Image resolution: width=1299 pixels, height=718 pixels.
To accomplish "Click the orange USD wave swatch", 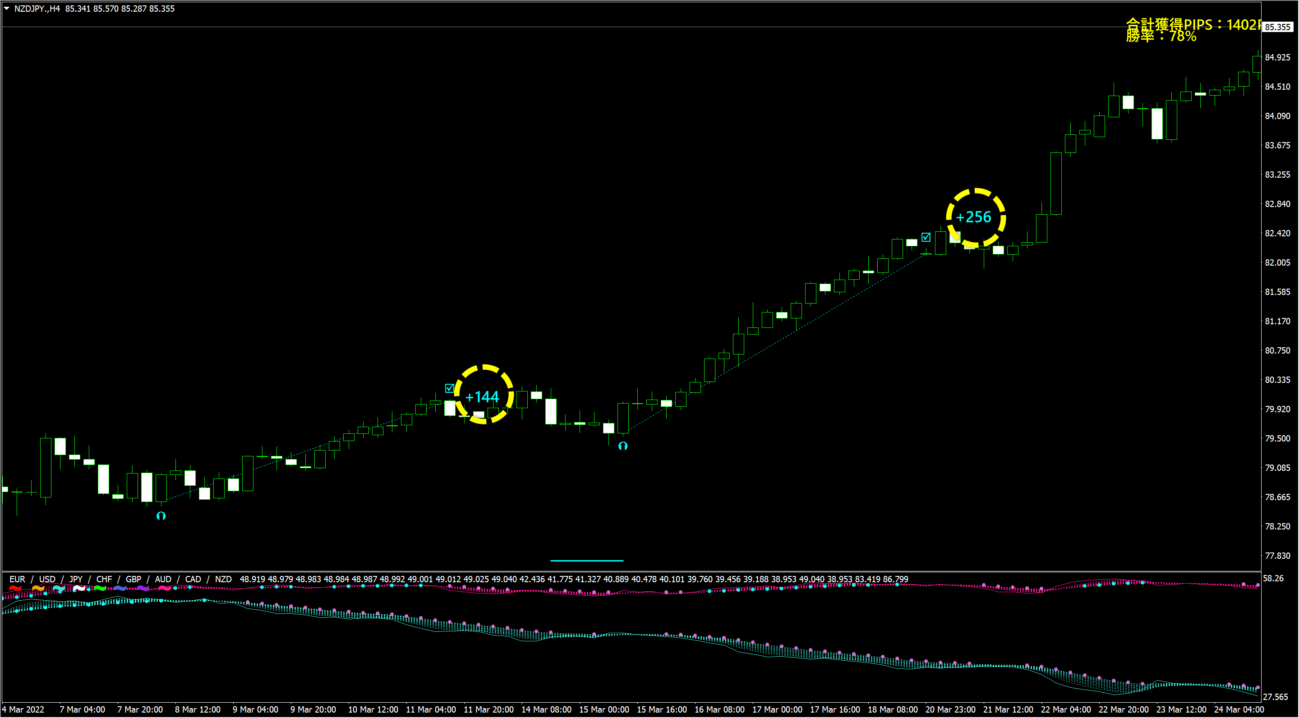I will point(38,589).
